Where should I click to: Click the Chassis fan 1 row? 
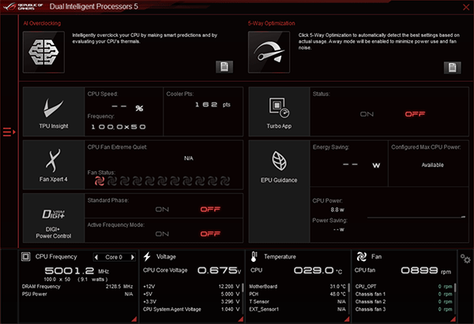(404, 294)
